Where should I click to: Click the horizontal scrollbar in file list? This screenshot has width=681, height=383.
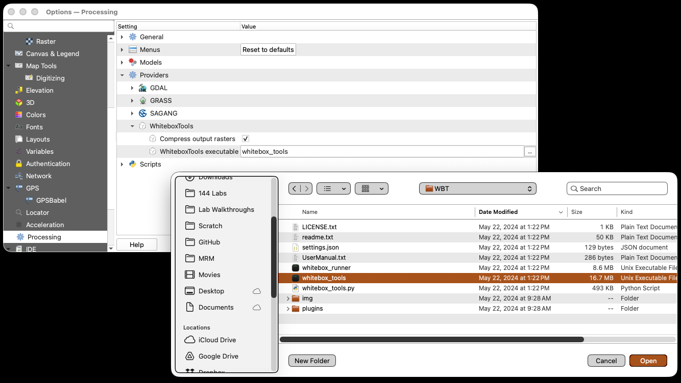tap(431, 339)
